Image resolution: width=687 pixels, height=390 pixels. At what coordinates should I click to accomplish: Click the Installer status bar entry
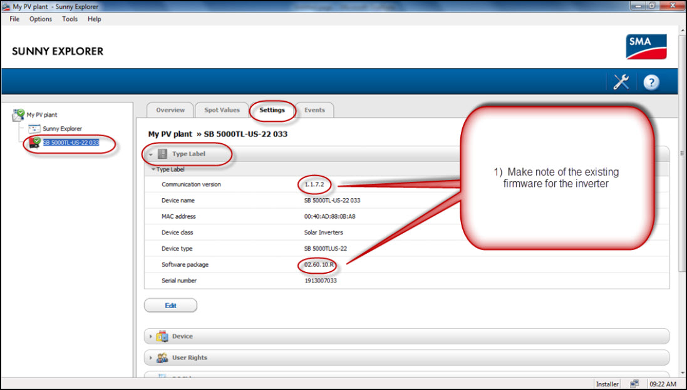607,384
